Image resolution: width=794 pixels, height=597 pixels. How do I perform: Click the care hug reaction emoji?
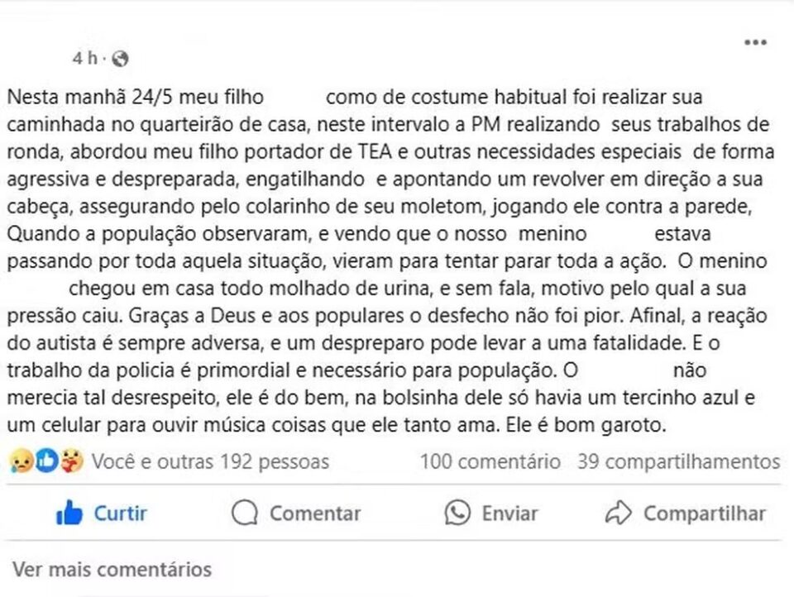pyautogui.click(x=73, y=461)
